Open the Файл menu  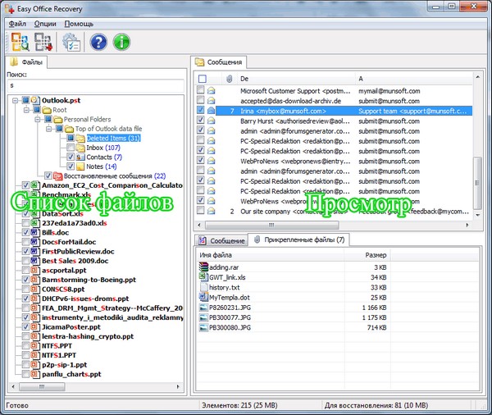(x=17, y=24)
